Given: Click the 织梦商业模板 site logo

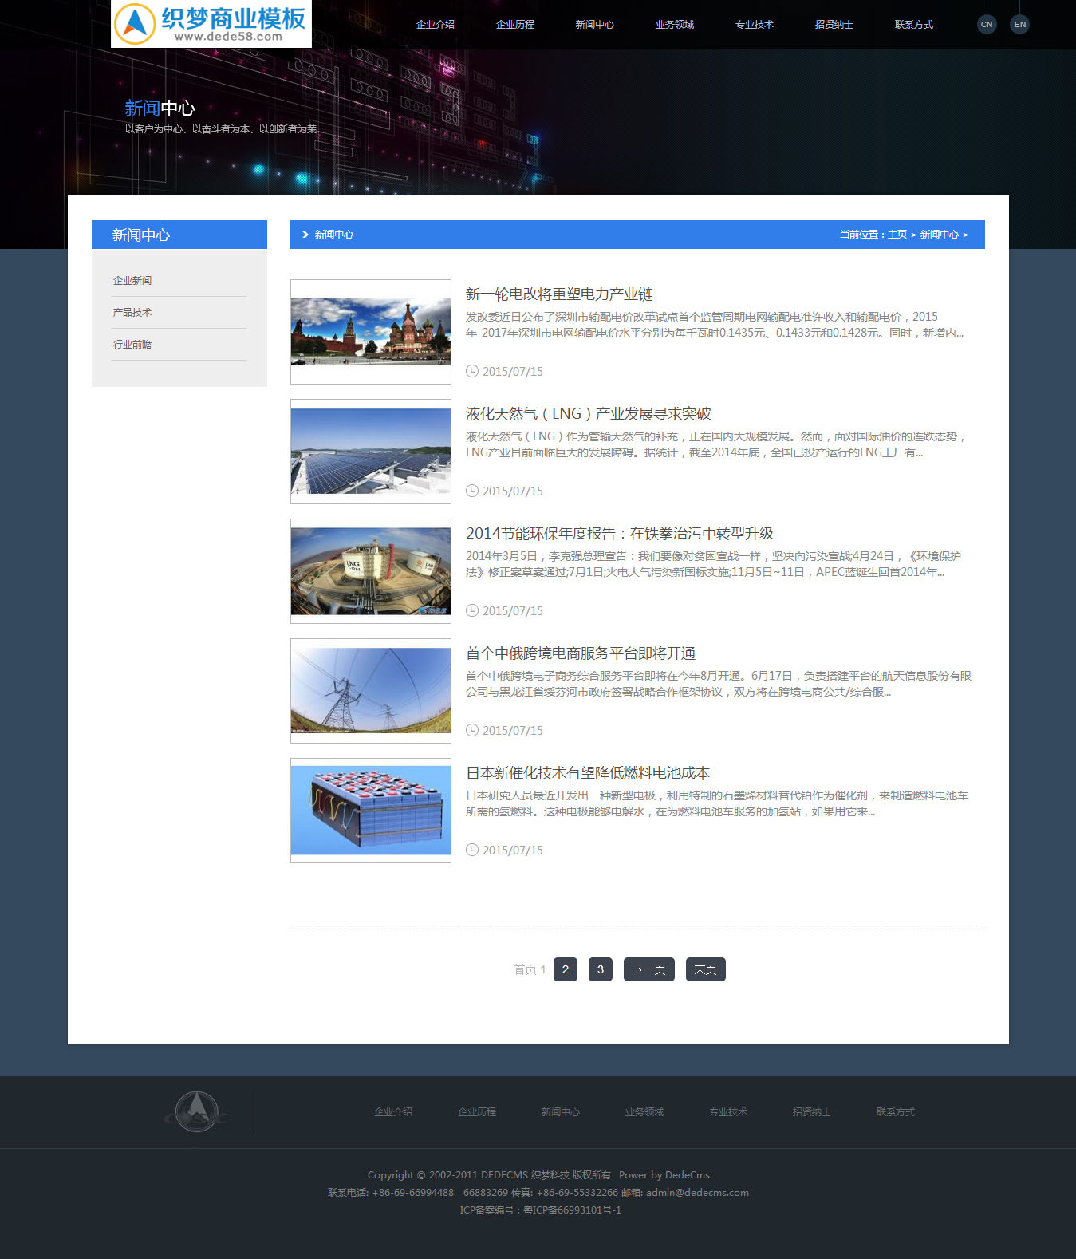Looking at the screenshot, I should pos(211,24).
